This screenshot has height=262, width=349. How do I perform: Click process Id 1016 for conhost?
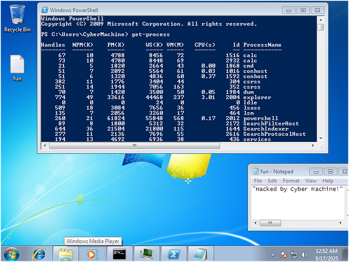pos(233,71)
